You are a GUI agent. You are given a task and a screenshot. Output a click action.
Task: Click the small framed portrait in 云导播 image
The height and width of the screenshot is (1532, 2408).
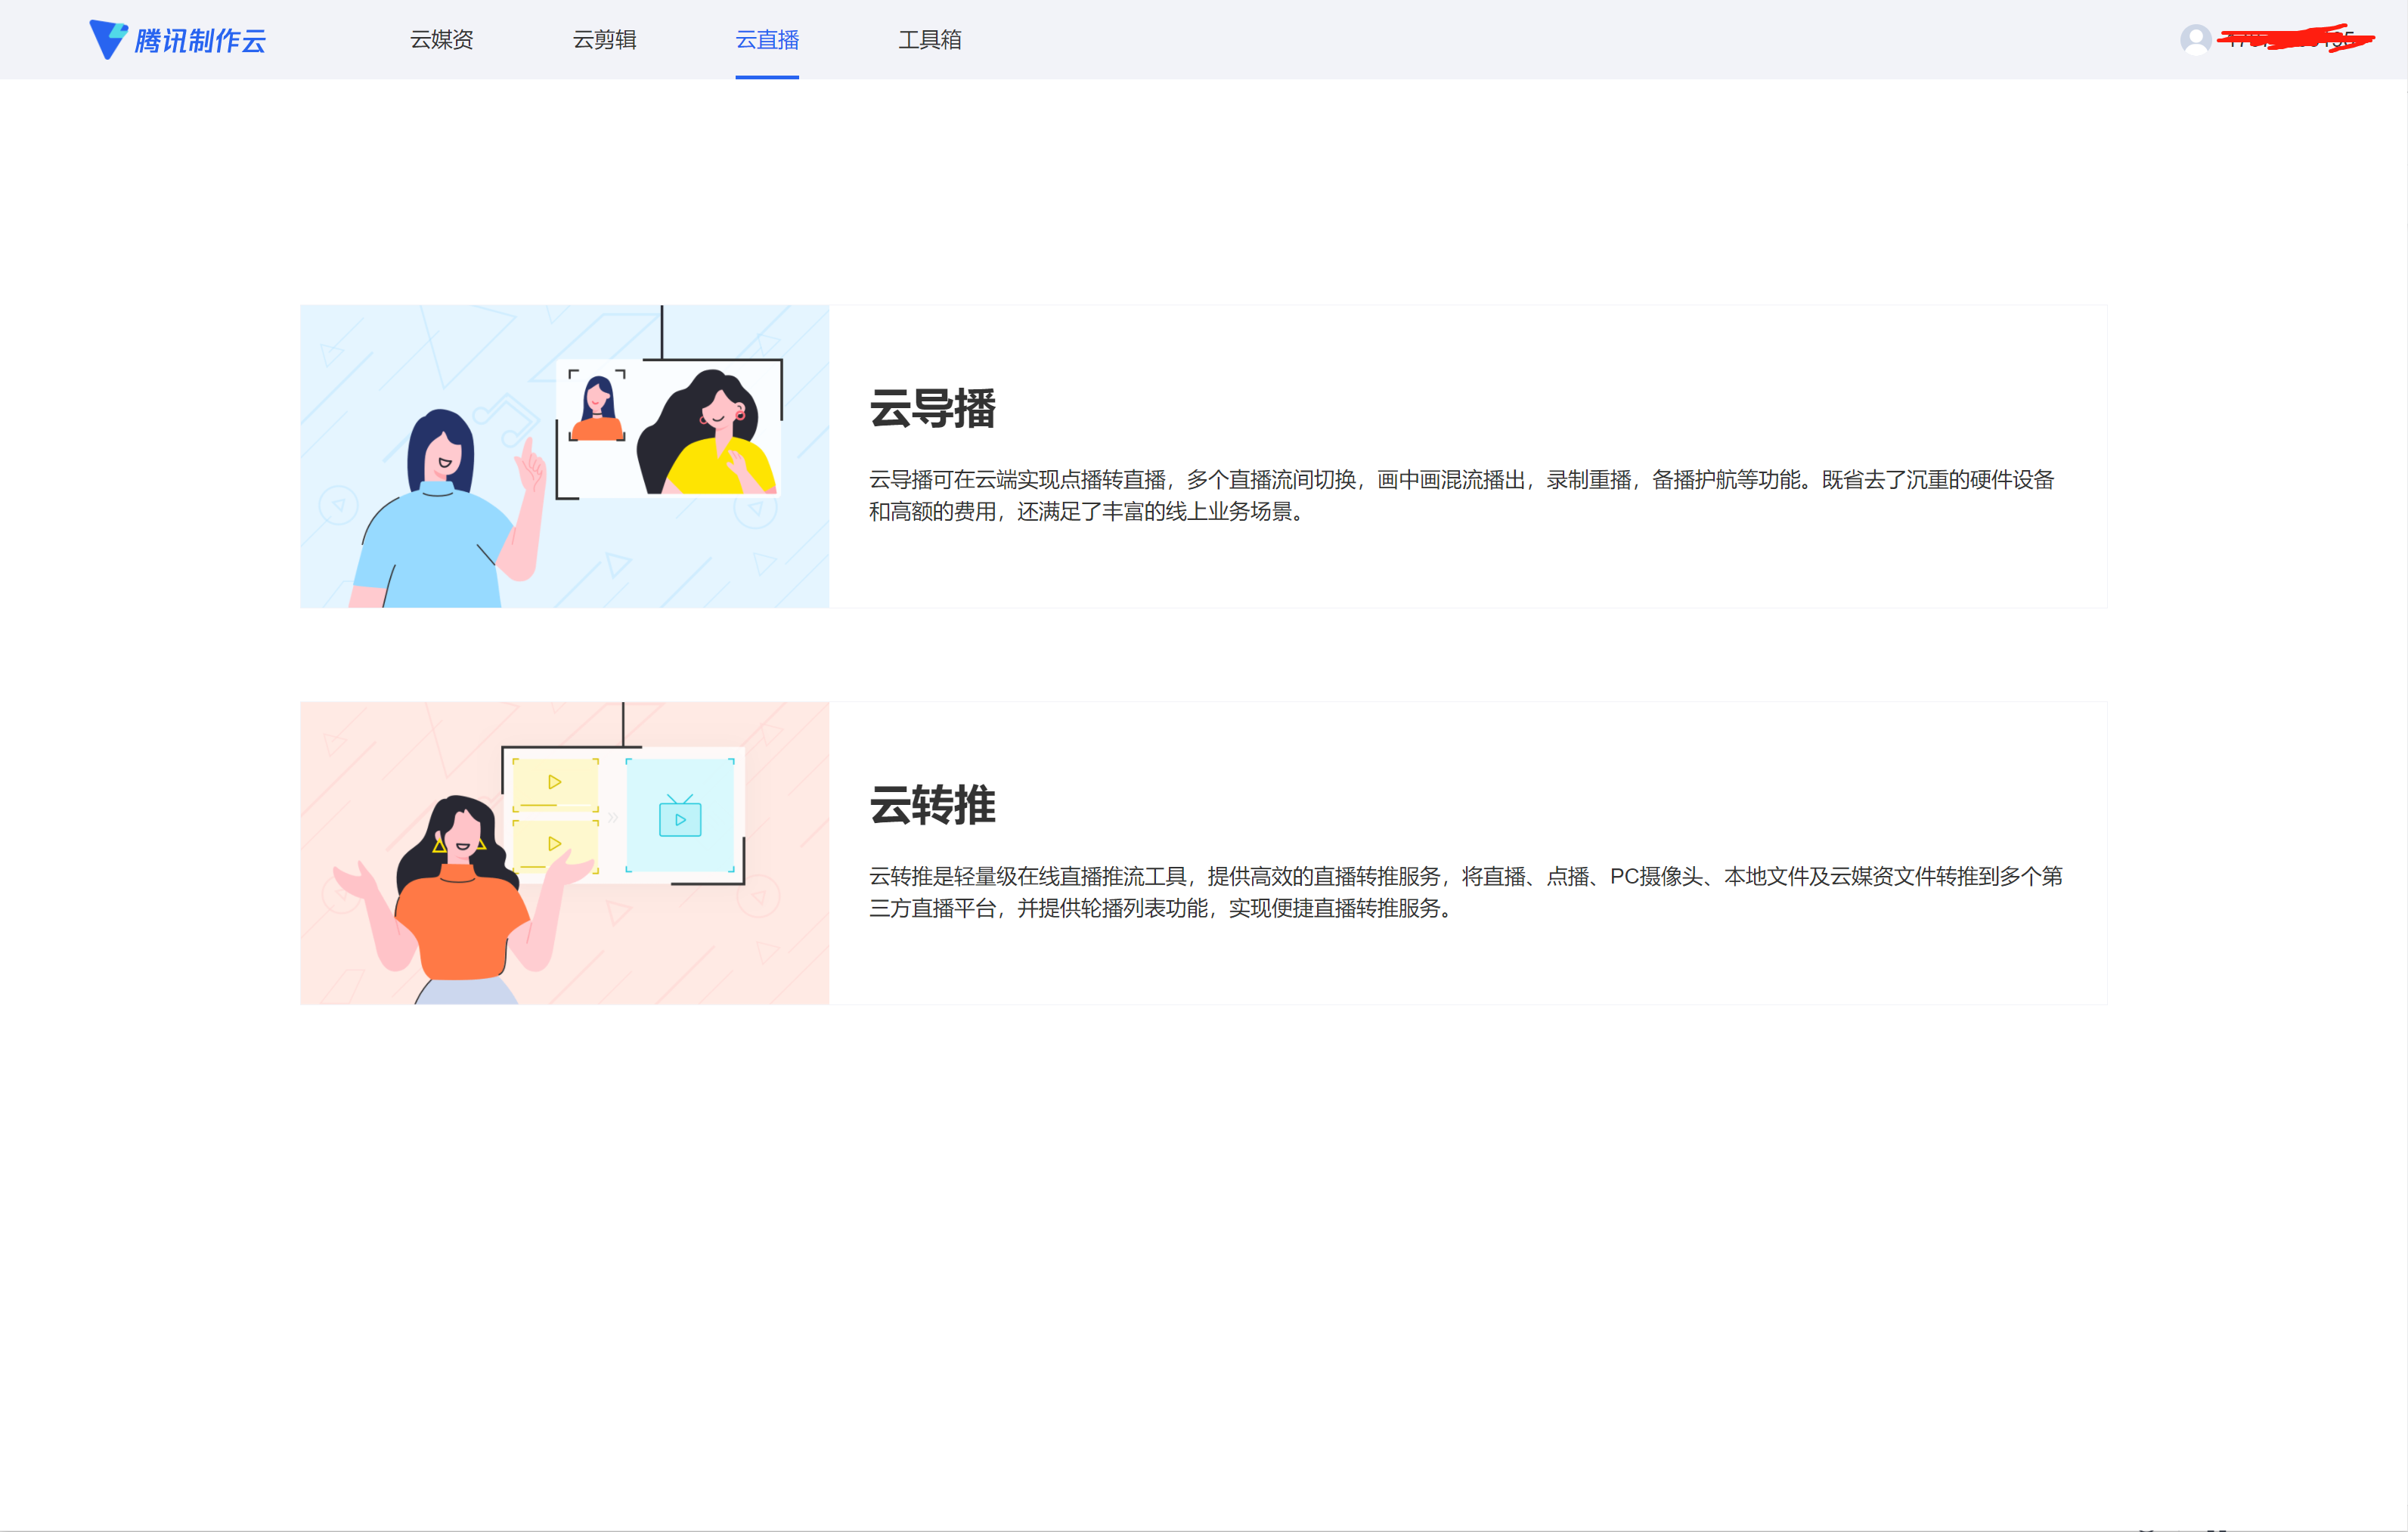pos(597,406)
